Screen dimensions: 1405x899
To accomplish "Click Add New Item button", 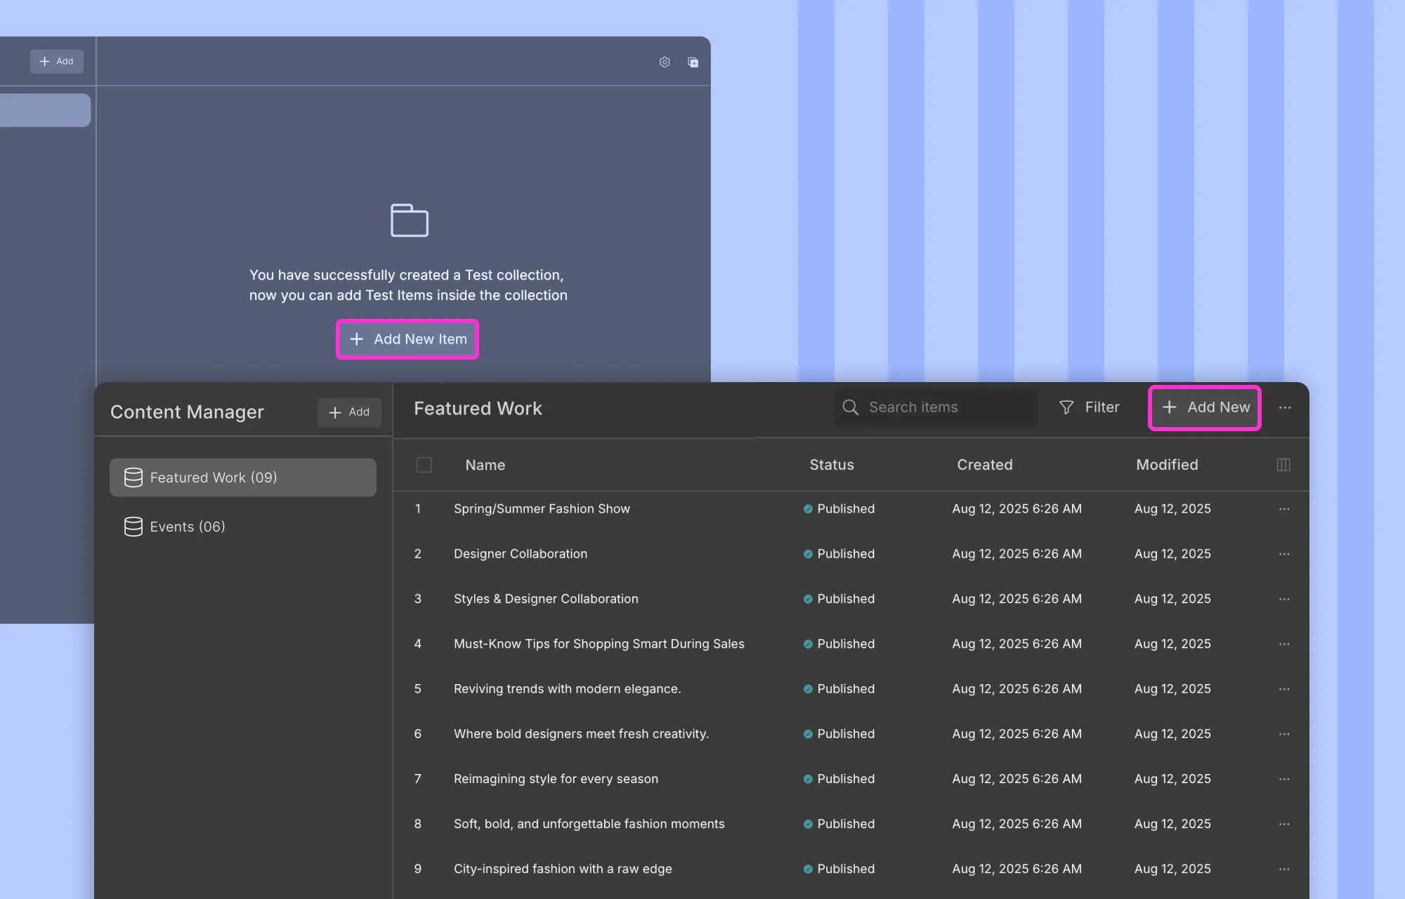I will (x=407, y=339).
